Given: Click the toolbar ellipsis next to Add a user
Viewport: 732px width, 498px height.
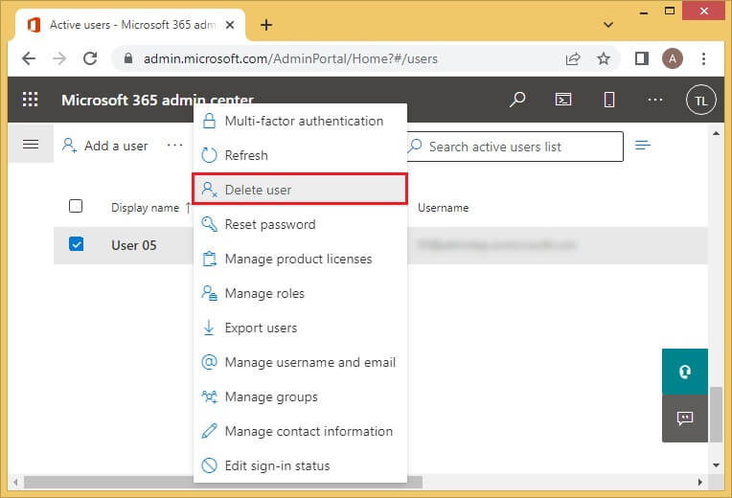Looking at the screenshot, I should (175, 146).
